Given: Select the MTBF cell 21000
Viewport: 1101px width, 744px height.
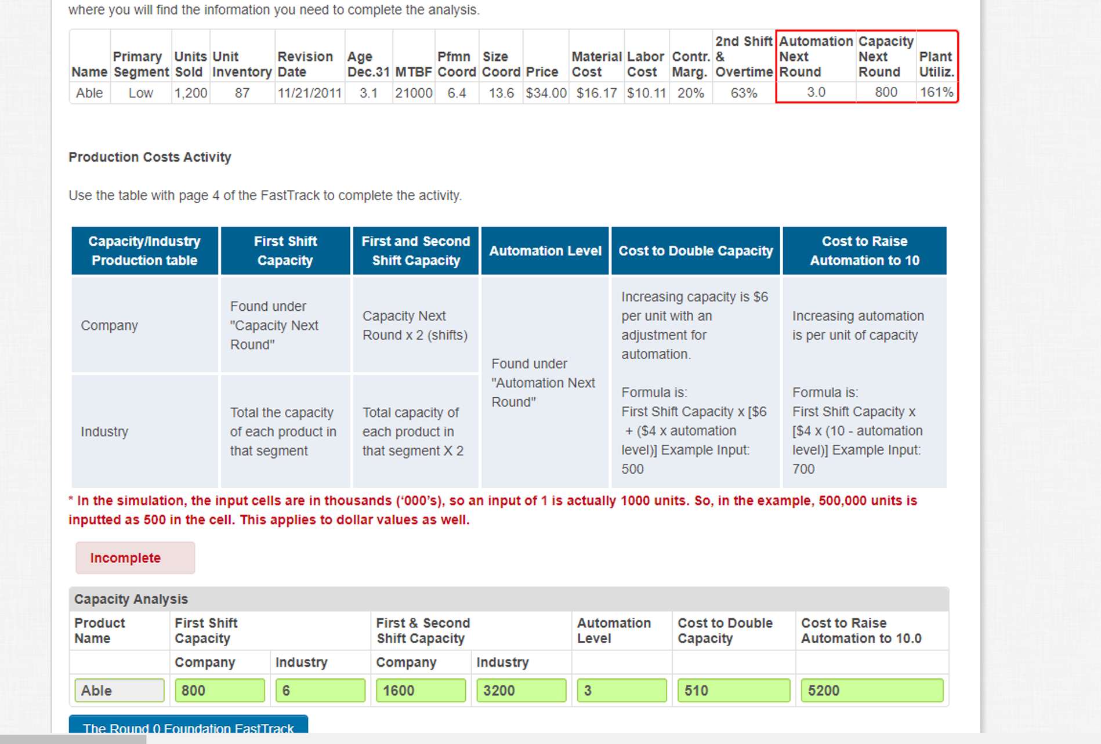Looking at the screenshot, I should 414,93.
